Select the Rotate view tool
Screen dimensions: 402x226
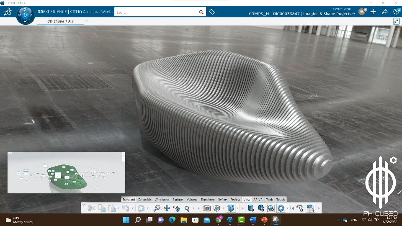pyautogui.click(x=177, y=208)
